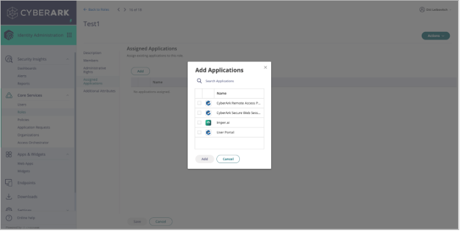This screenshot has width=460, height=232.
Task: Click Add button above assigned applications table
Action: (140, 71)
